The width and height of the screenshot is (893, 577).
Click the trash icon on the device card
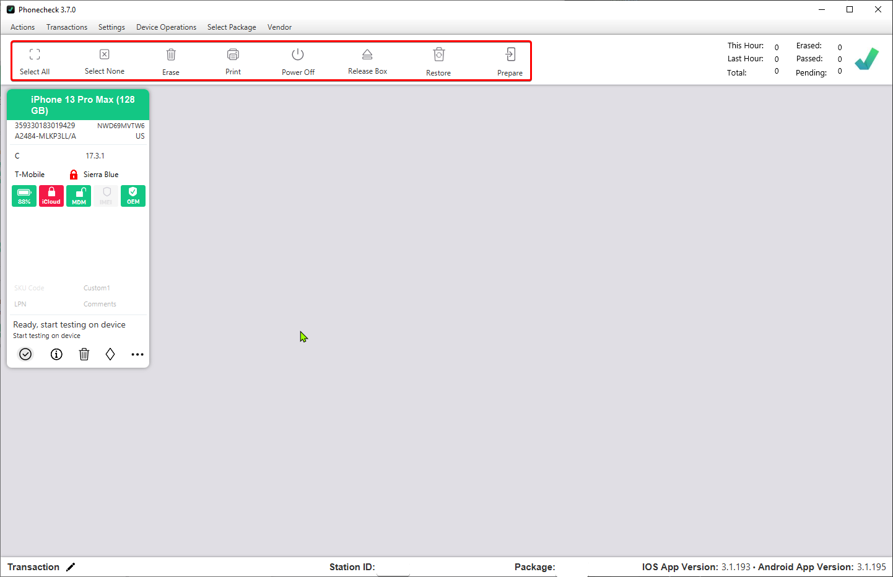(x=84, y=354)
